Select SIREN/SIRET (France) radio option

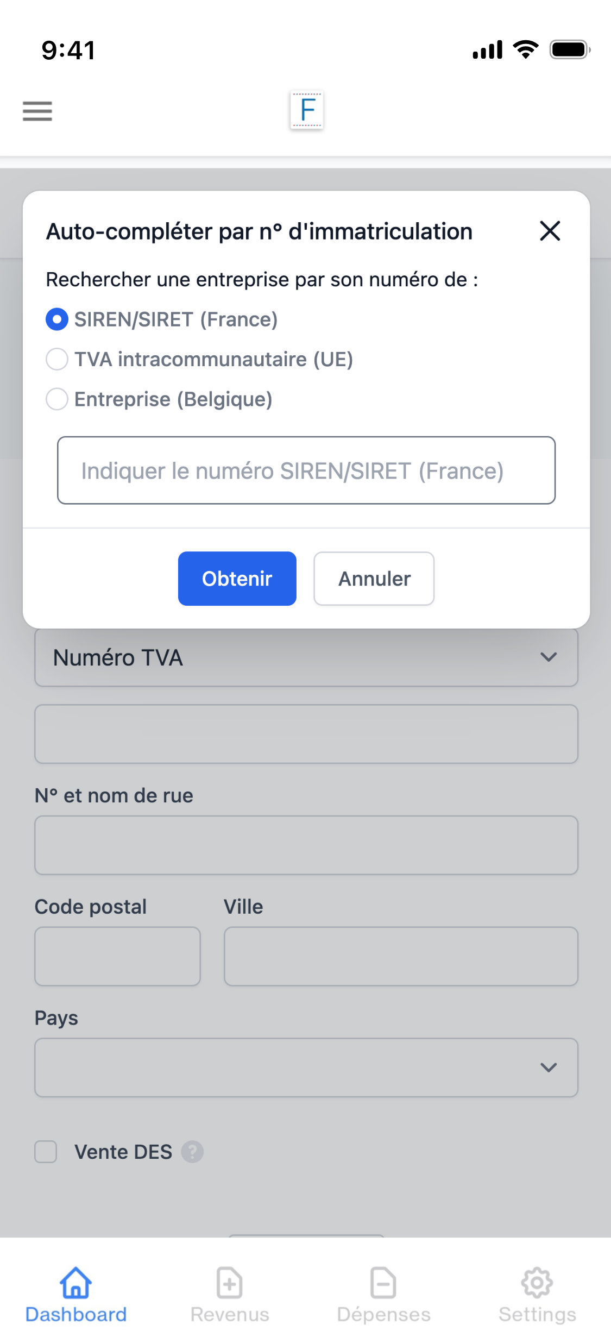[57, 319]
